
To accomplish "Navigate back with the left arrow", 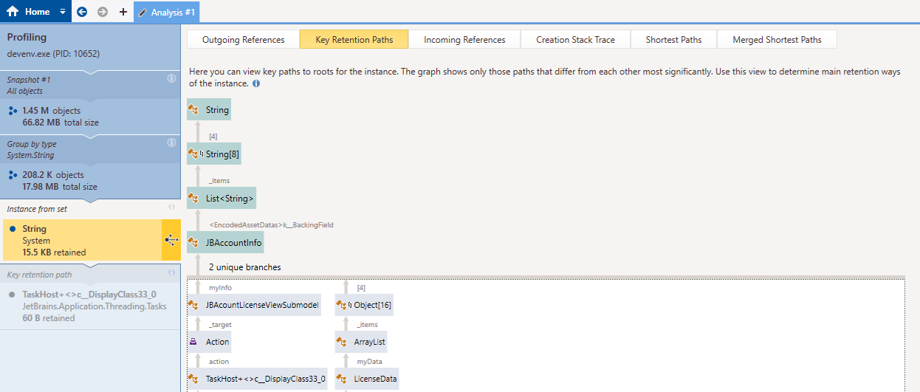I will pyautogui.click(x=82, y=12).
